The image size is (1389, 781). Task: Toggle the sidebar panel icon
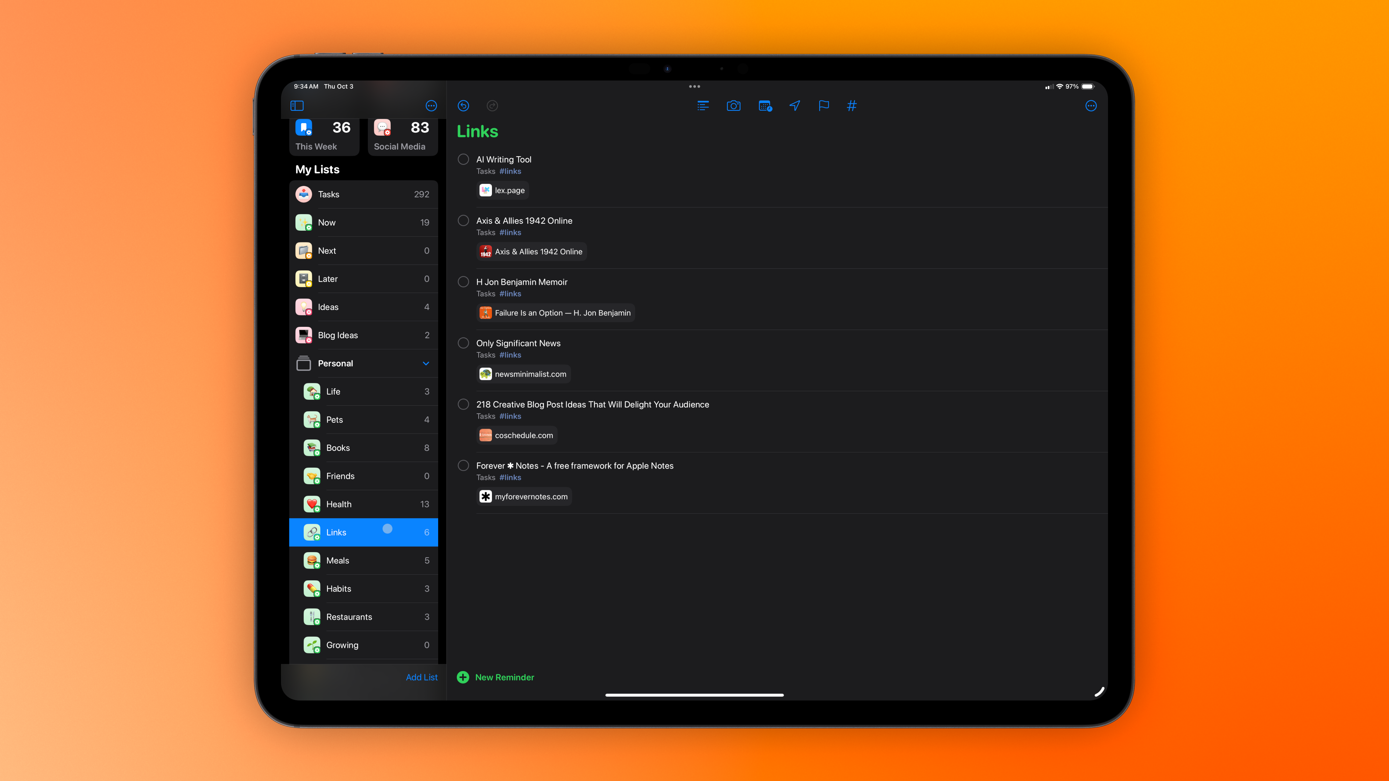297,106
